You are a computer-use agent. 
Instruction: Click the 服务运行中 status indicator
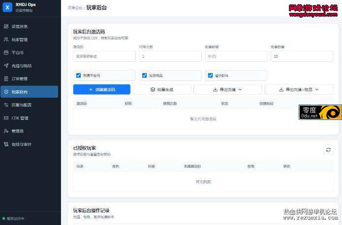[13, 219]
